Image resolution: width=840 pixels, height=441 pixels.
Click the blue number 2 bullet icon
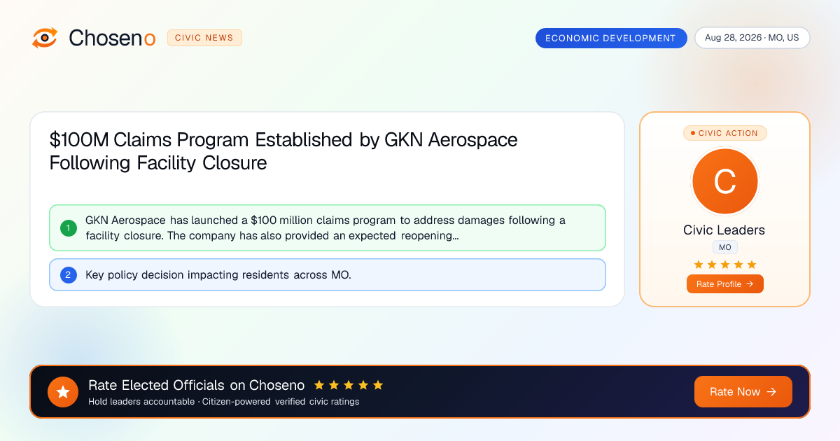pyautogui.click(x=69, y=274)
